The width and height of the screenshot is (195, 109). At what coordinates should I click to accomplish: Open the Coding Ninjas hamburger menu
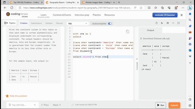182,15
